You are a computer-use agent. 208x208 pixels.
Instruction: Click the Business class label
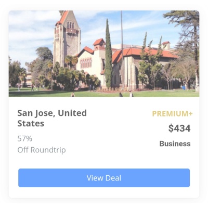(x=175, y=144)
